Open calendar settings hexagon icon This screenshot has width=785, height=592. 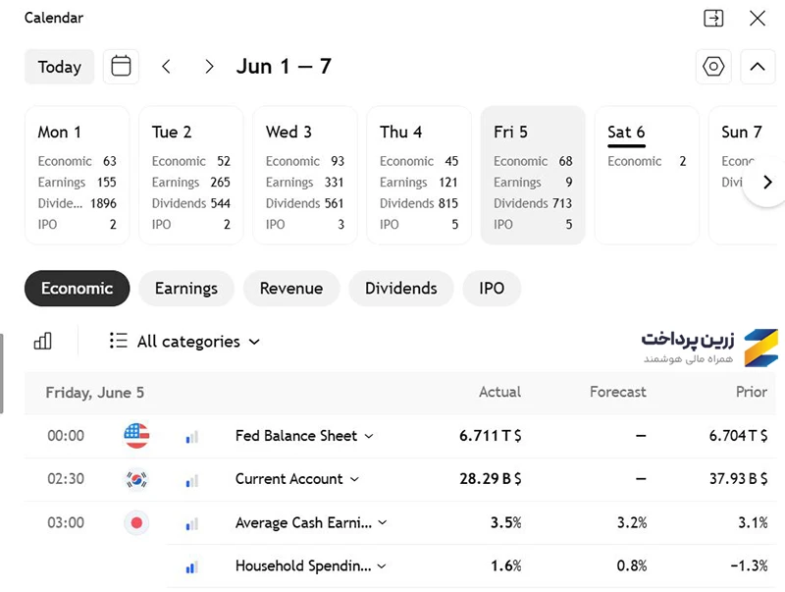[x=713, y=66]
